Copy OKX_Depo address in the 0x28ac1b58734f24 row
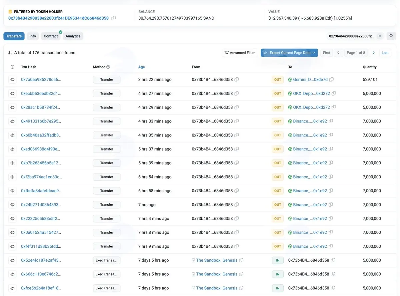 pyautogui.click(x=334, y=108)
